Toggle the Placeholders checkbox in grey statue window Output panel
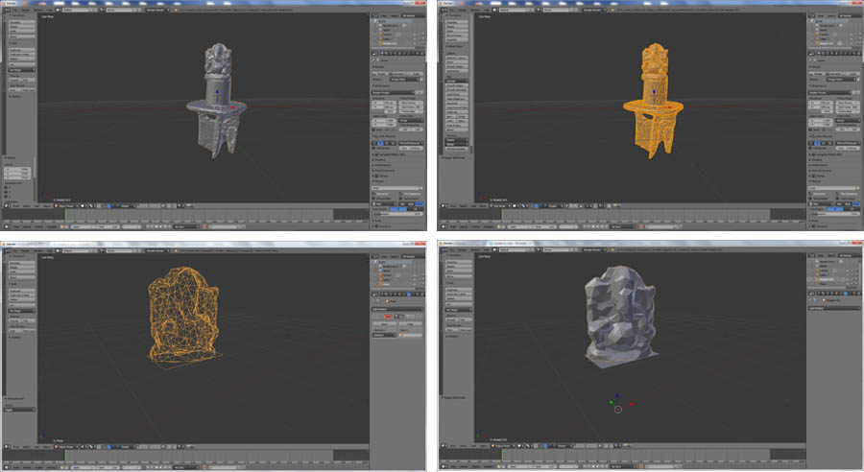 (x=373, y=199)
